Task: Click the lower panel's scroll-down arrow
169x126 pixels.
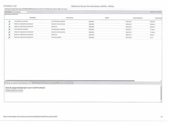Action: [x=161, y=101]
